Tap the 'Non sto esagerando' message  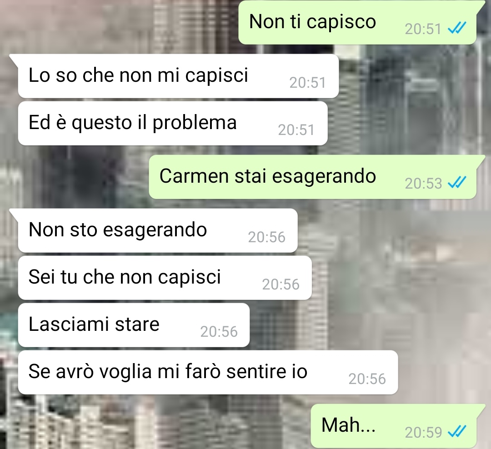coord(157,231)
